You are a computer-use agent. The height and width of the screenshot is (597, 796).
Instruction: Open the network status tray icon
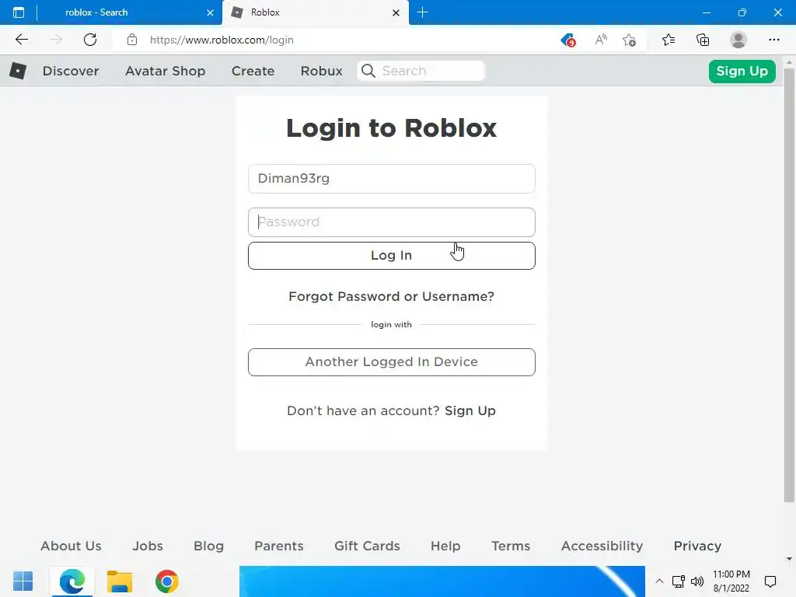click(678, 581)
